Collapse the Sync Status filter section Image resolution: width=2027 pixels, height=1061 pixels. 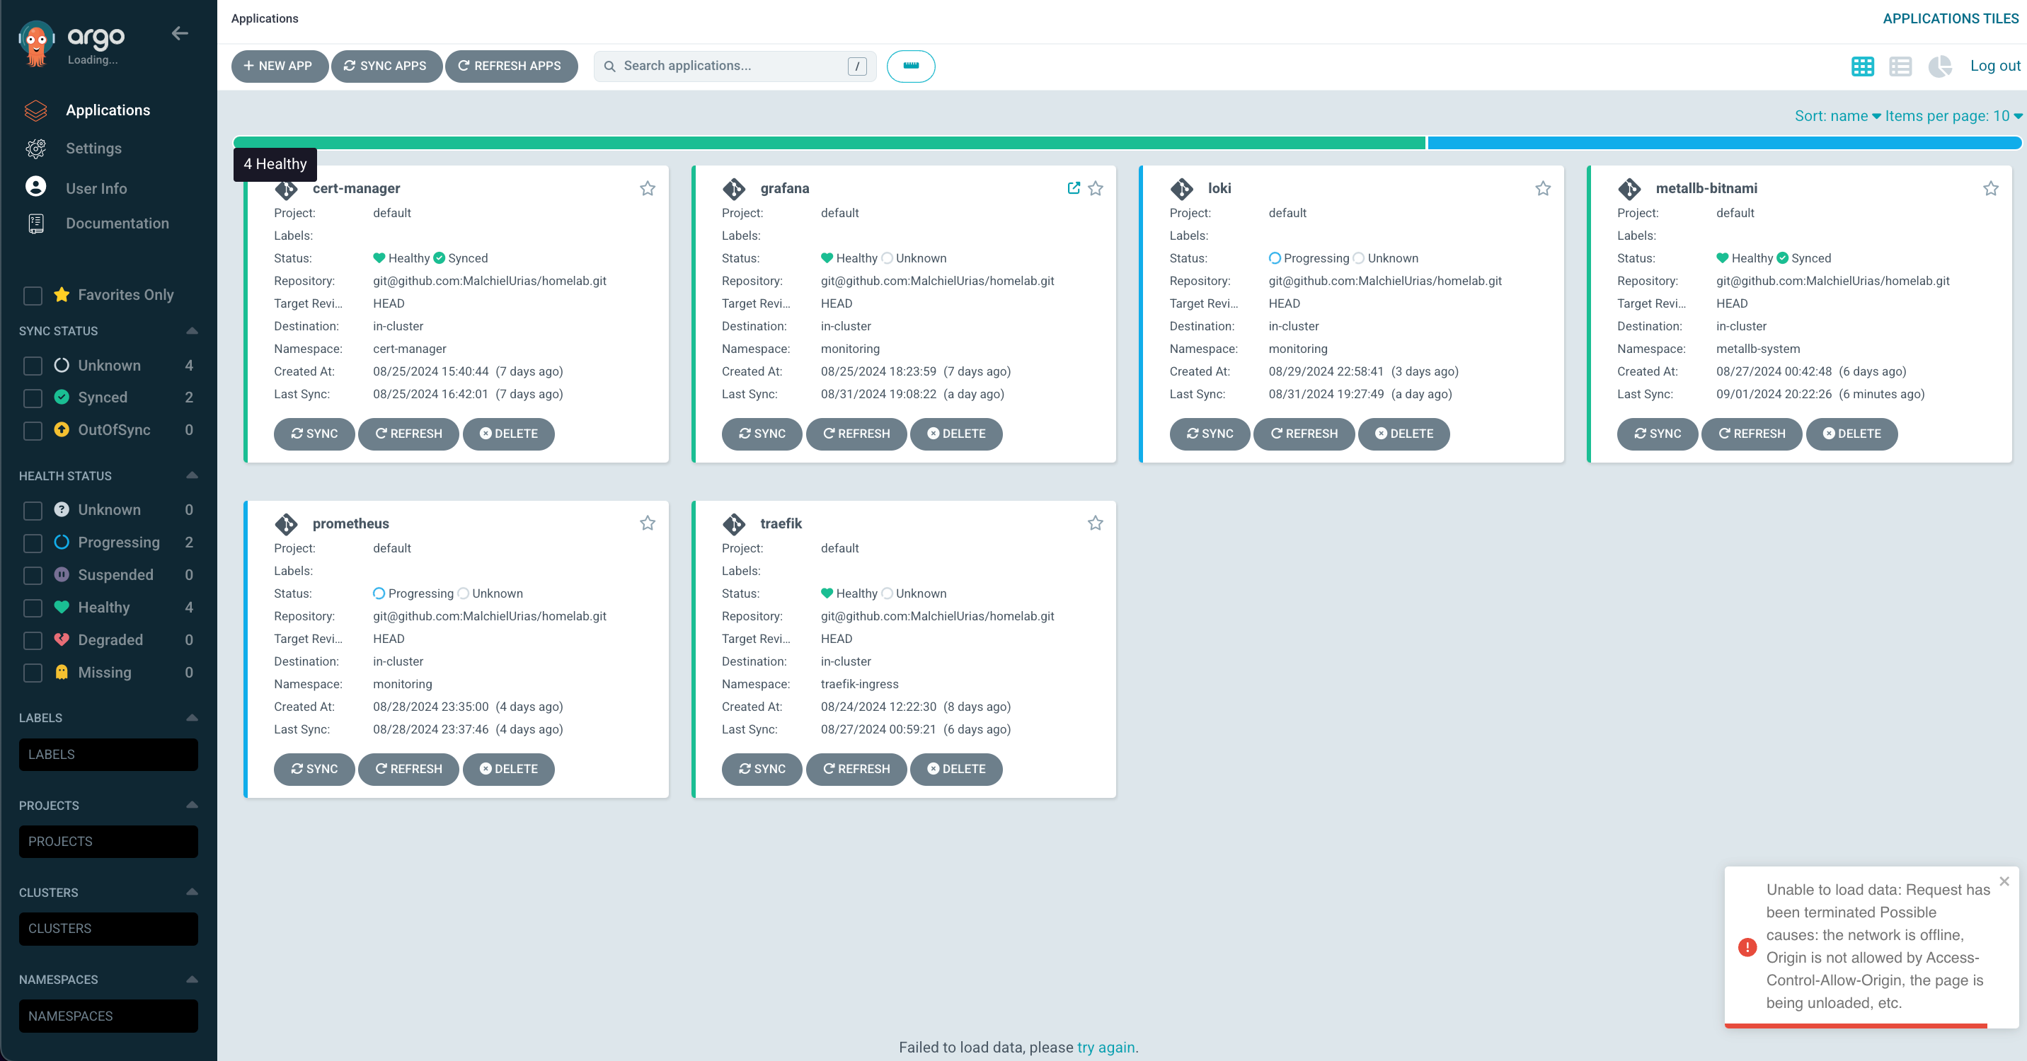click(x=191, y=330)
